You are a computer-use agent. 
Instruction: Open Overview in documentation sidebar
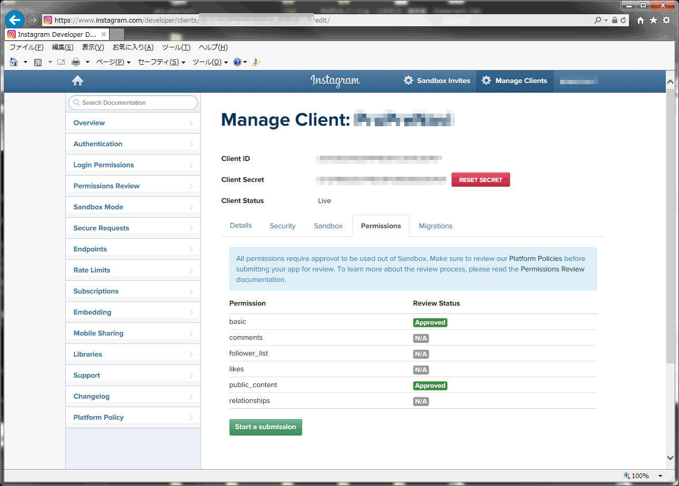133,123
